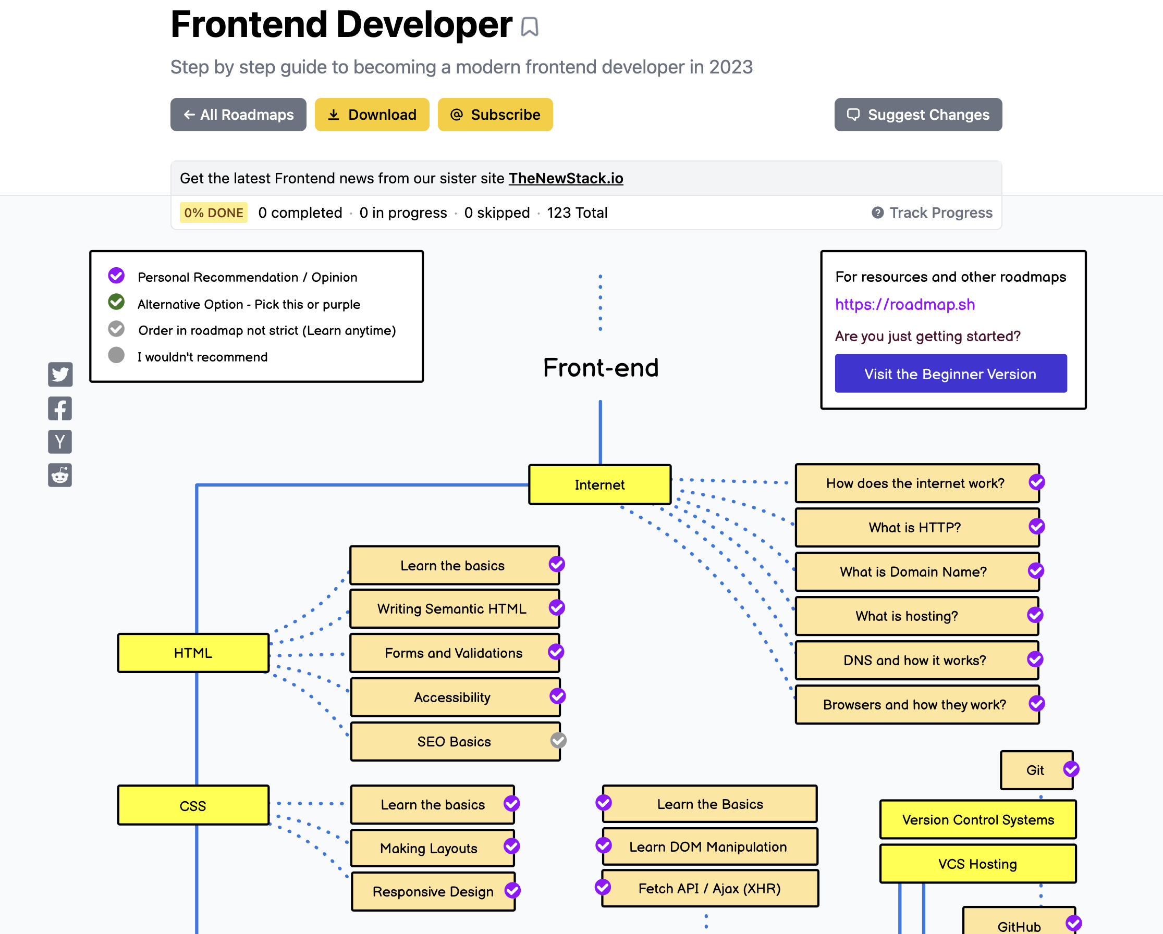1163x934 pixels.
Task: Open the HTML topic node
Action: 193,653
